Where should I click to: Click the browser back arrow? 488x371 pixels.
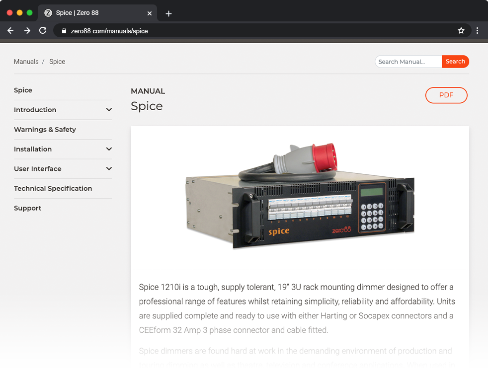click(x=10, y=31)
